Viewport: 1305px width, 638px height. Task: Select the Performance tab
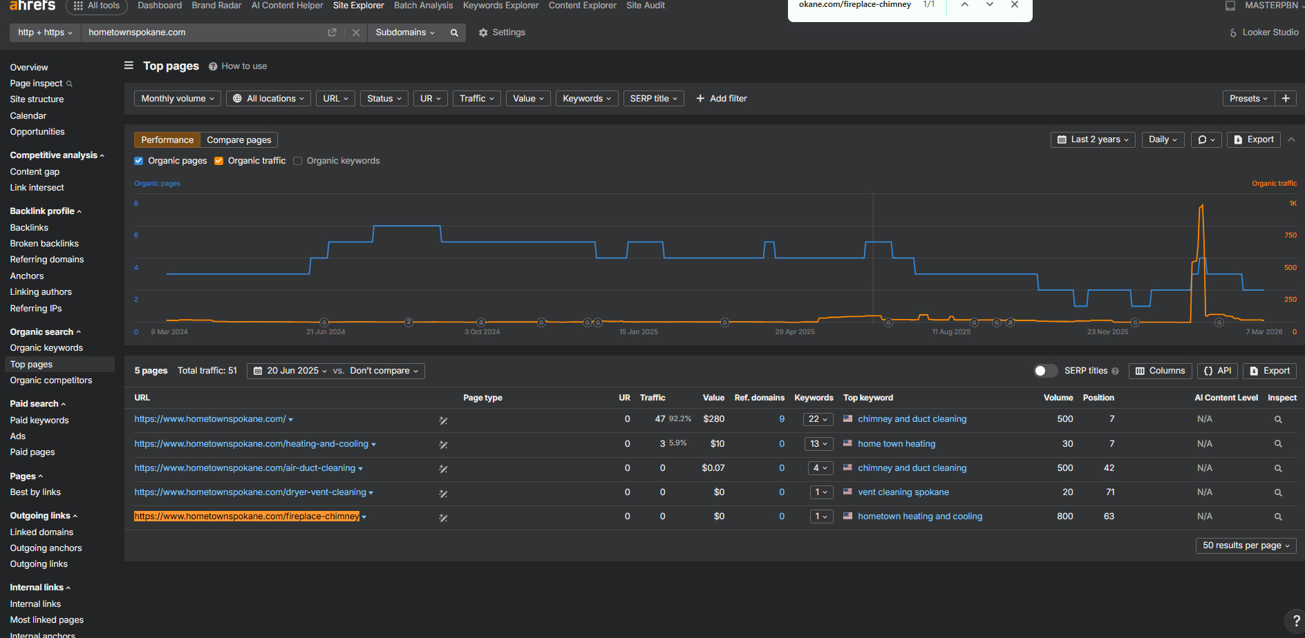click(167, 140)
